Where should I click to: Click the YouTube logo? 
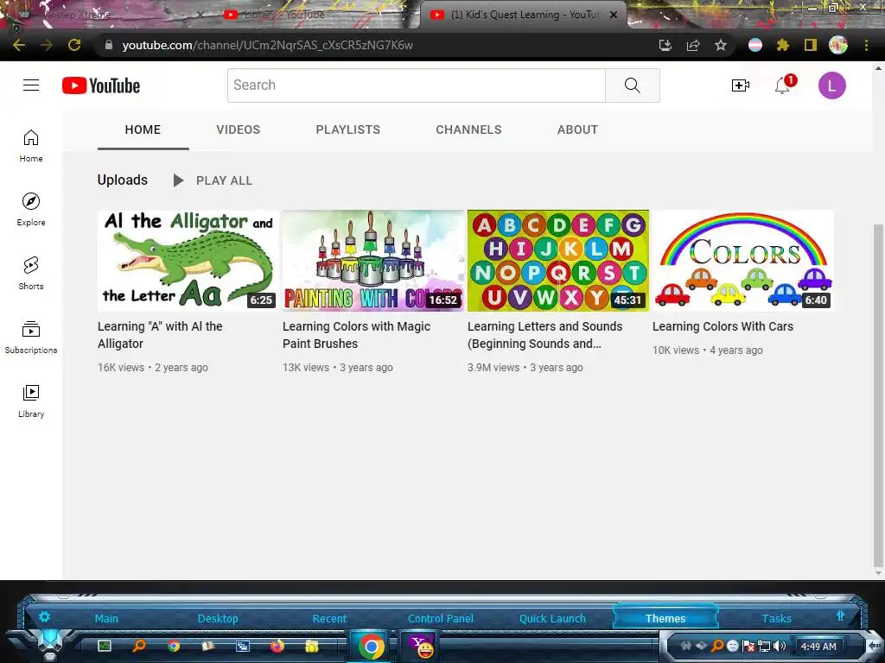[x=101, y=85]
